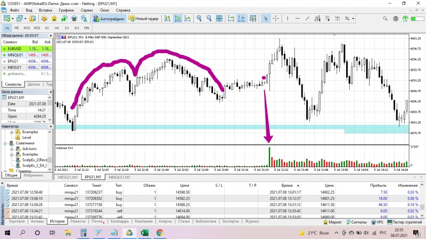Select the trendline drawing tool

click(x=307, y=19)
